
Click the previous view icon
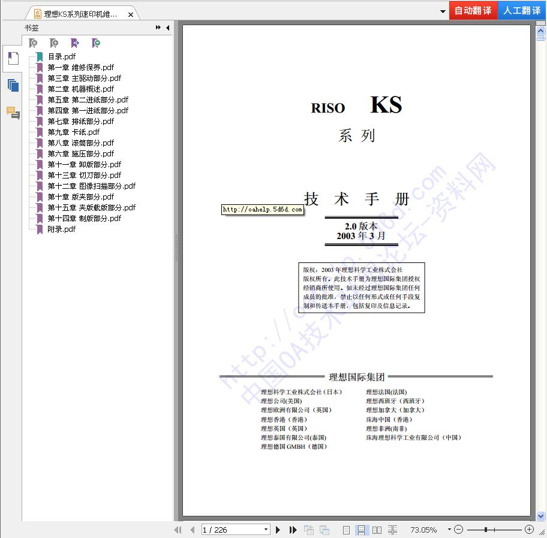point(309,530)
